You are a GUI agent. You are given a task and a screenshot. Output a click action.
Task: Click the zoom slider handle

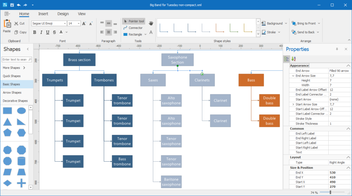330,193
